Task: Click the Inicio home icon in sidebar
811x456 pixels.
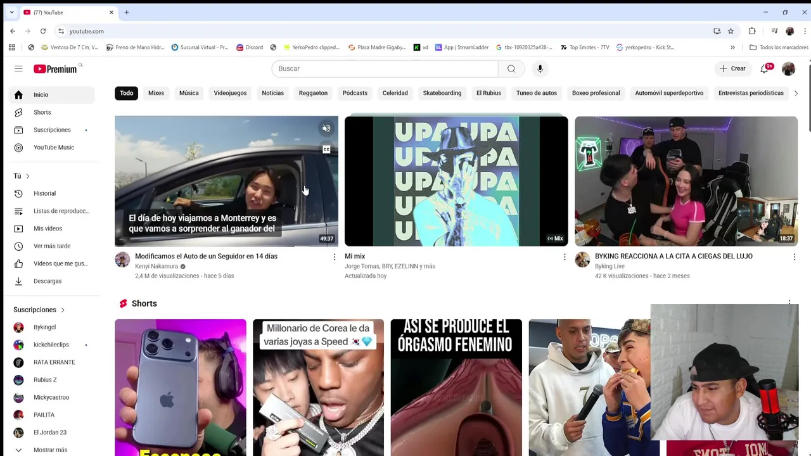Action: (x=18, y=95)
